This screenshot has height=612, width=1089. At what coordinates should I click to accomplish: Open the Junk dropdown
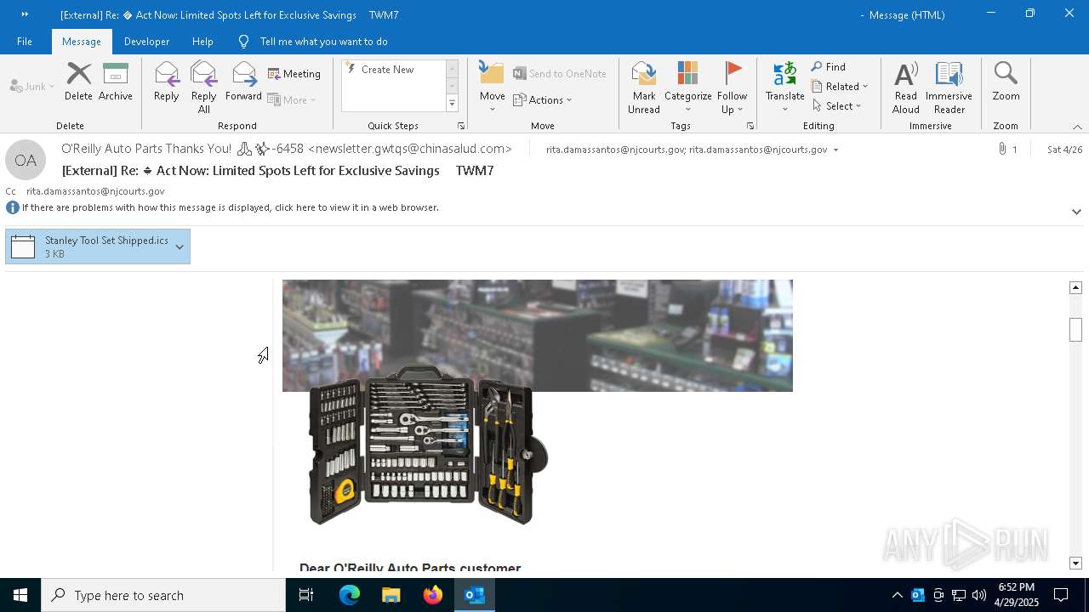point(31,86)
